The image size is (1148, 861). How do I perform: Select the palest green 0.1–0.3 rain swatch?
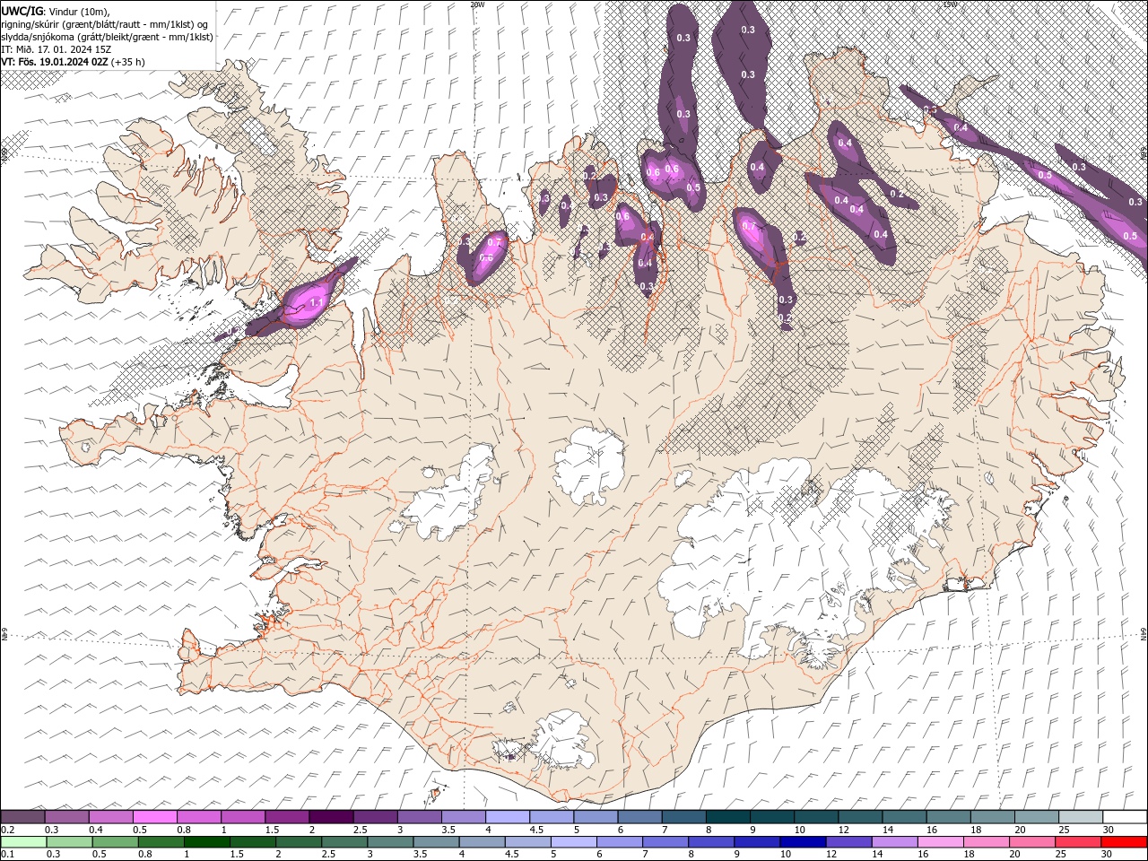pyautogui.click(x=23, y=842)
